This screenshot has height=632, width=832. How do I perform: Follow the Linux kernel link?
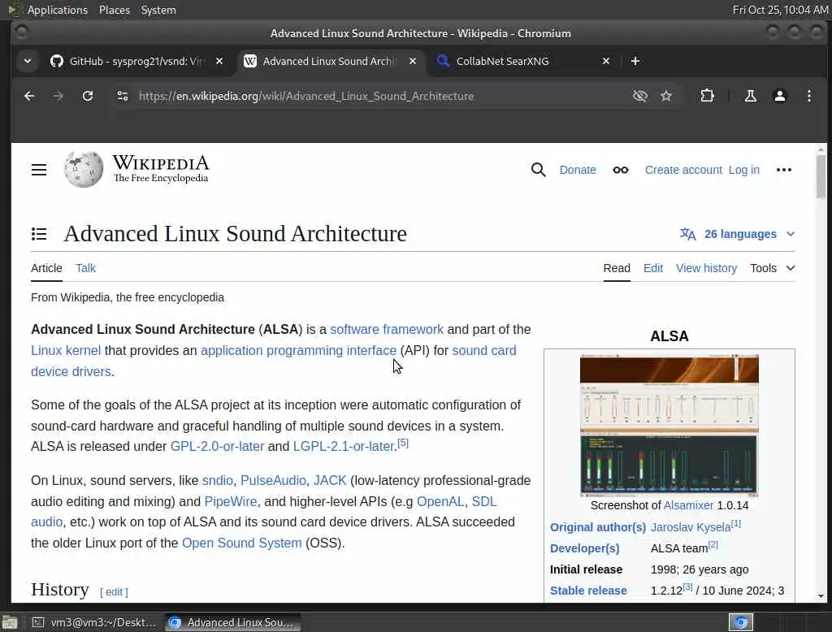click(65, 350)
